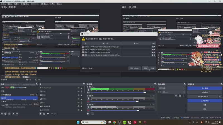Click transition duration field 300 ms
Image resolution: width=223 pixels, height=125 pixels.
pos(172,92)
